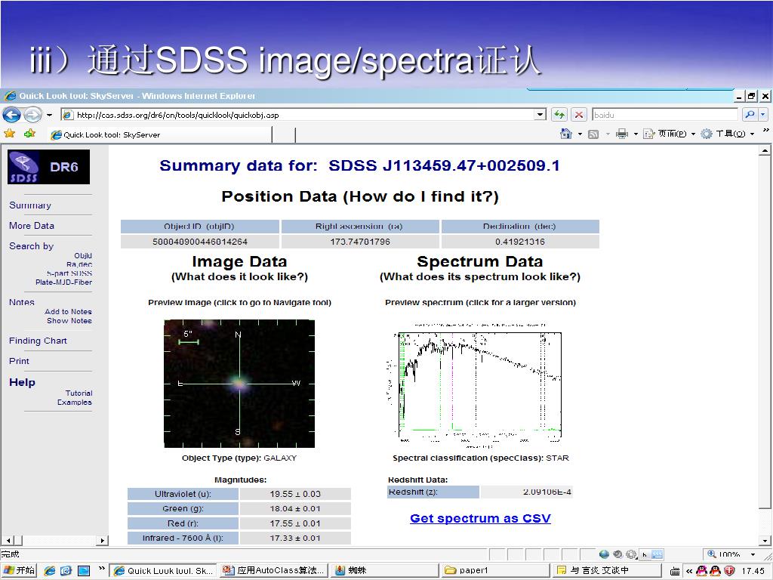The image size is (773, 580).
Task: Switch to 应用AutoClass算法 PowerPoint taskbar button
Action: point(273,571)
